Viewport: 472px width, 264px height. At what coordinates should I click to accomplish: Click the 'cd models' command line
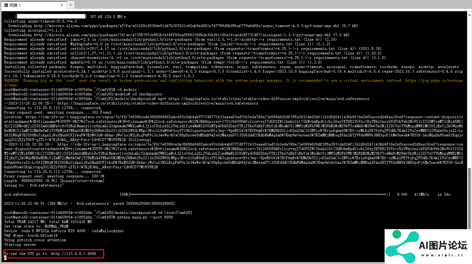[70, 90]
